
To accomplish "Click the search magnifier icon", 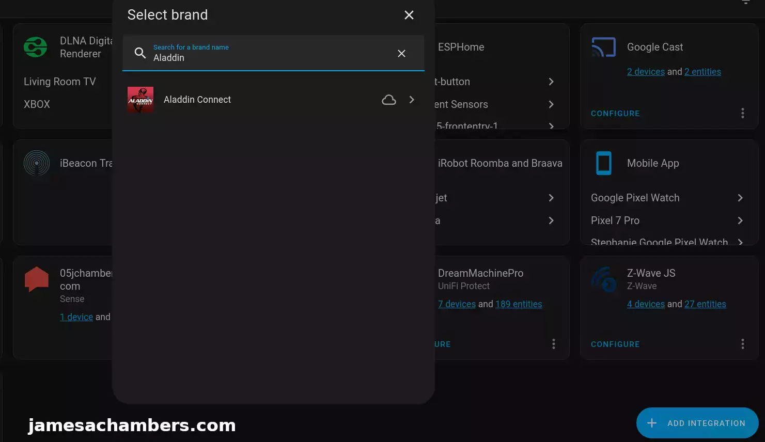I will (x=140, y=53).
